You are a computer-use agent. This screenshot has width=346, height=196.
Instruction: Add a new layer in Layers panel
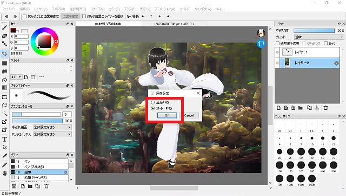click(279, 108)
